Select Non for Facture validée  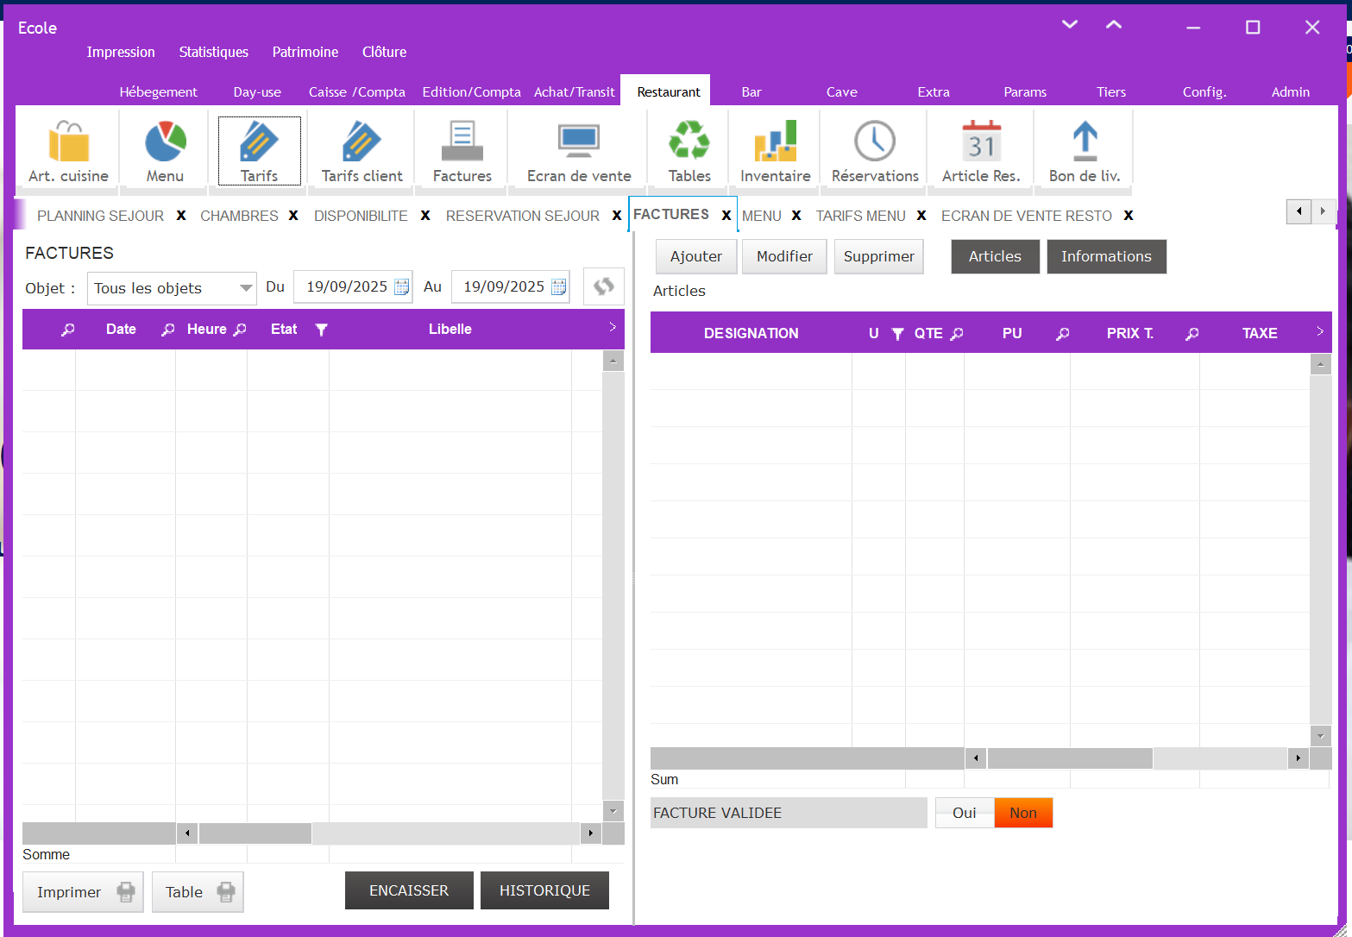[1023, 813]
